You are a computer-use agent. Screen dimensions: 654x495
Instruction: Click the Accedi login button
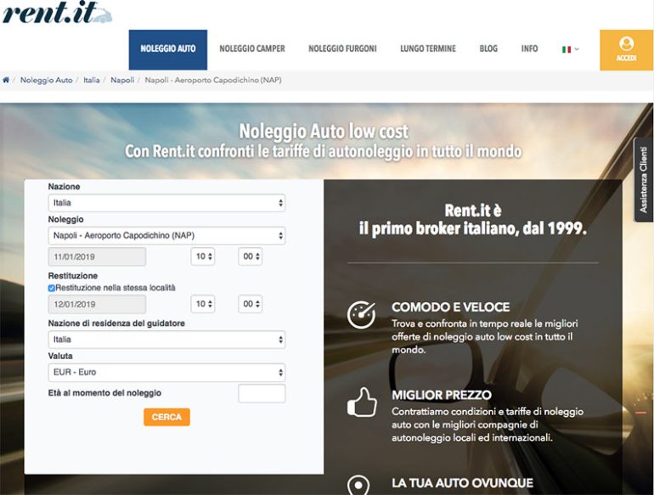[627, 50]
